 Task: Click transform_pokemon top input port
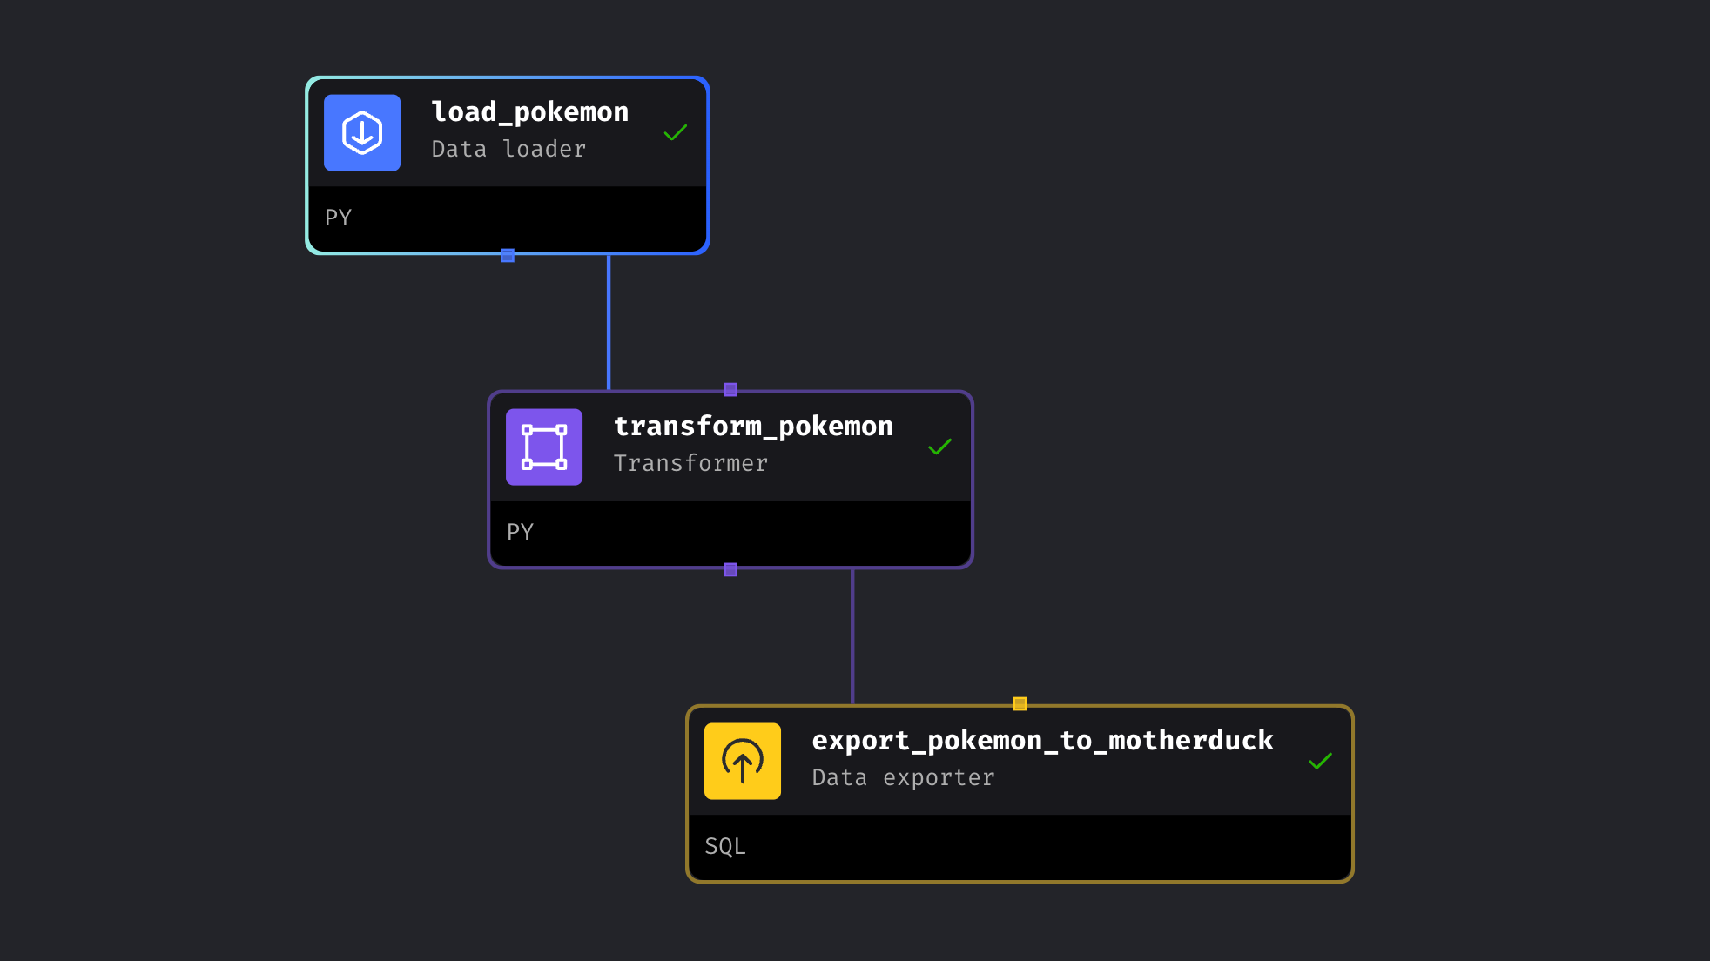pos(730,389)
